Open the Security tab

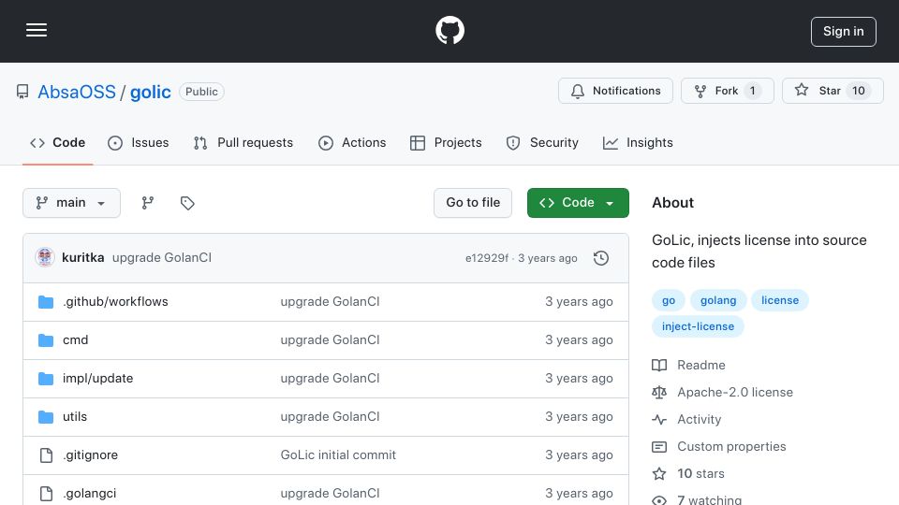pos(542,142)
